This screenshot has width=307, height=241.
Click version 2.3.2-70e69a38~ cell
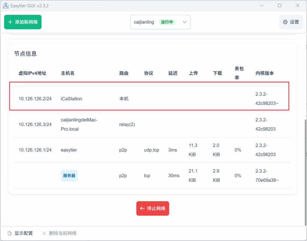coord(267,176)
